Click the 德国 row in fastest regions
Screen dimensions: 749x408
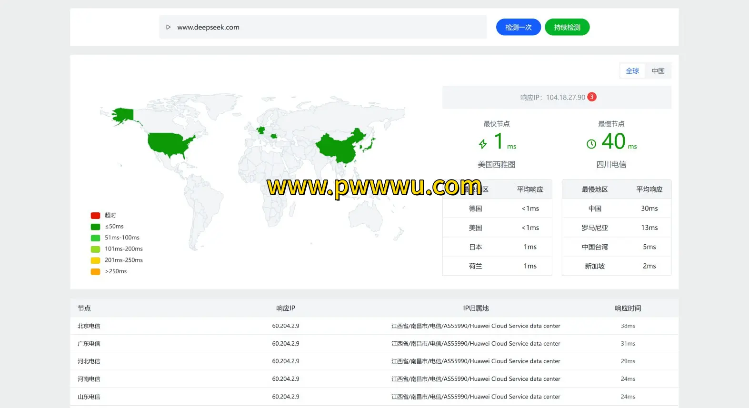(x=497, y=209)
